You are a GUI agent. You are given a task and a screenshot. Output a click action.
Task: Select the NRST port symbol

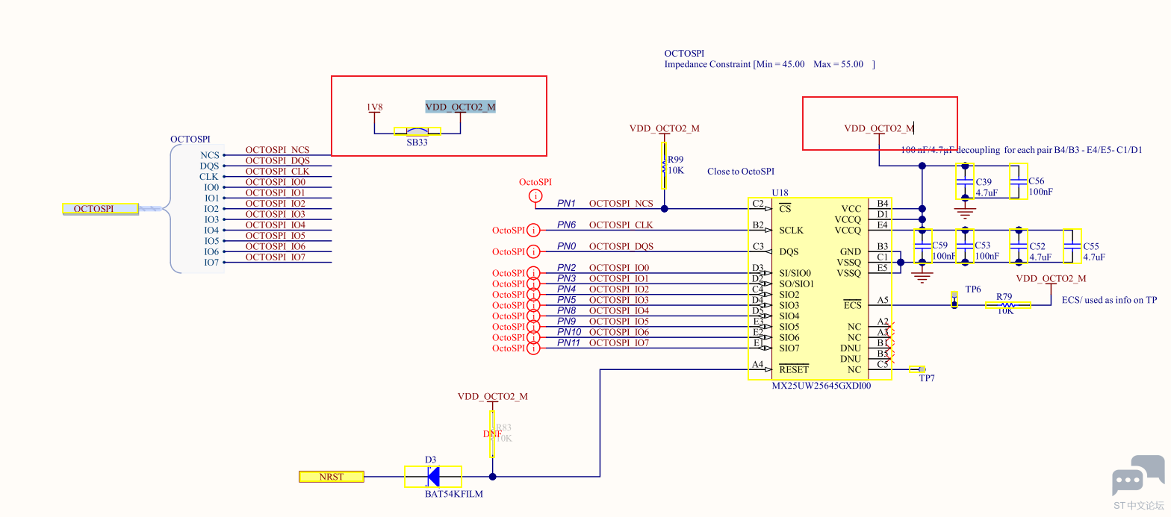(x=332, y=477)
